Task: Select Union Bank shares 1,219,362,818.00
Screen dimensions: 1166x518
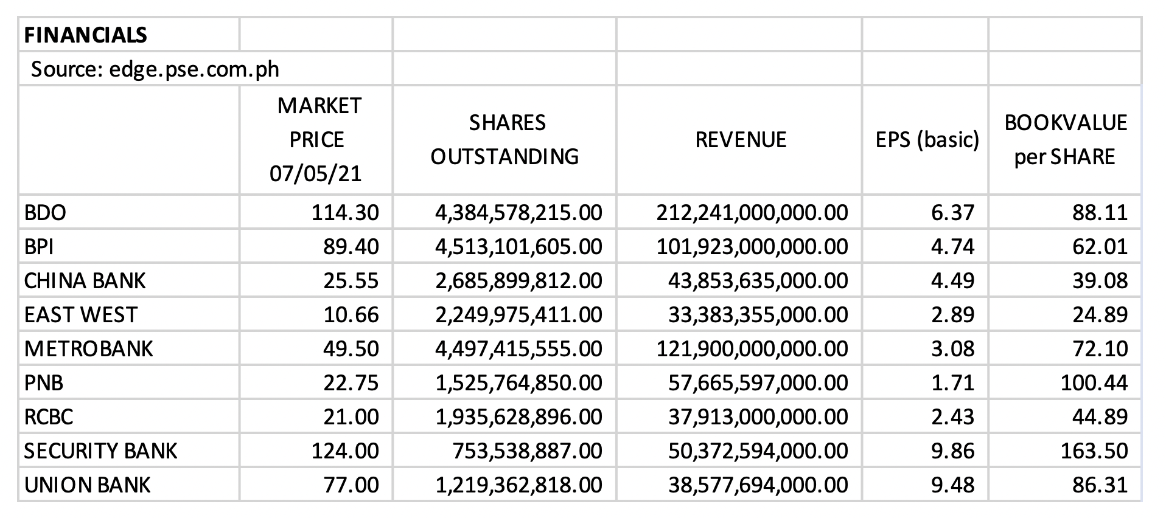Action: click(x=504, y=485)
